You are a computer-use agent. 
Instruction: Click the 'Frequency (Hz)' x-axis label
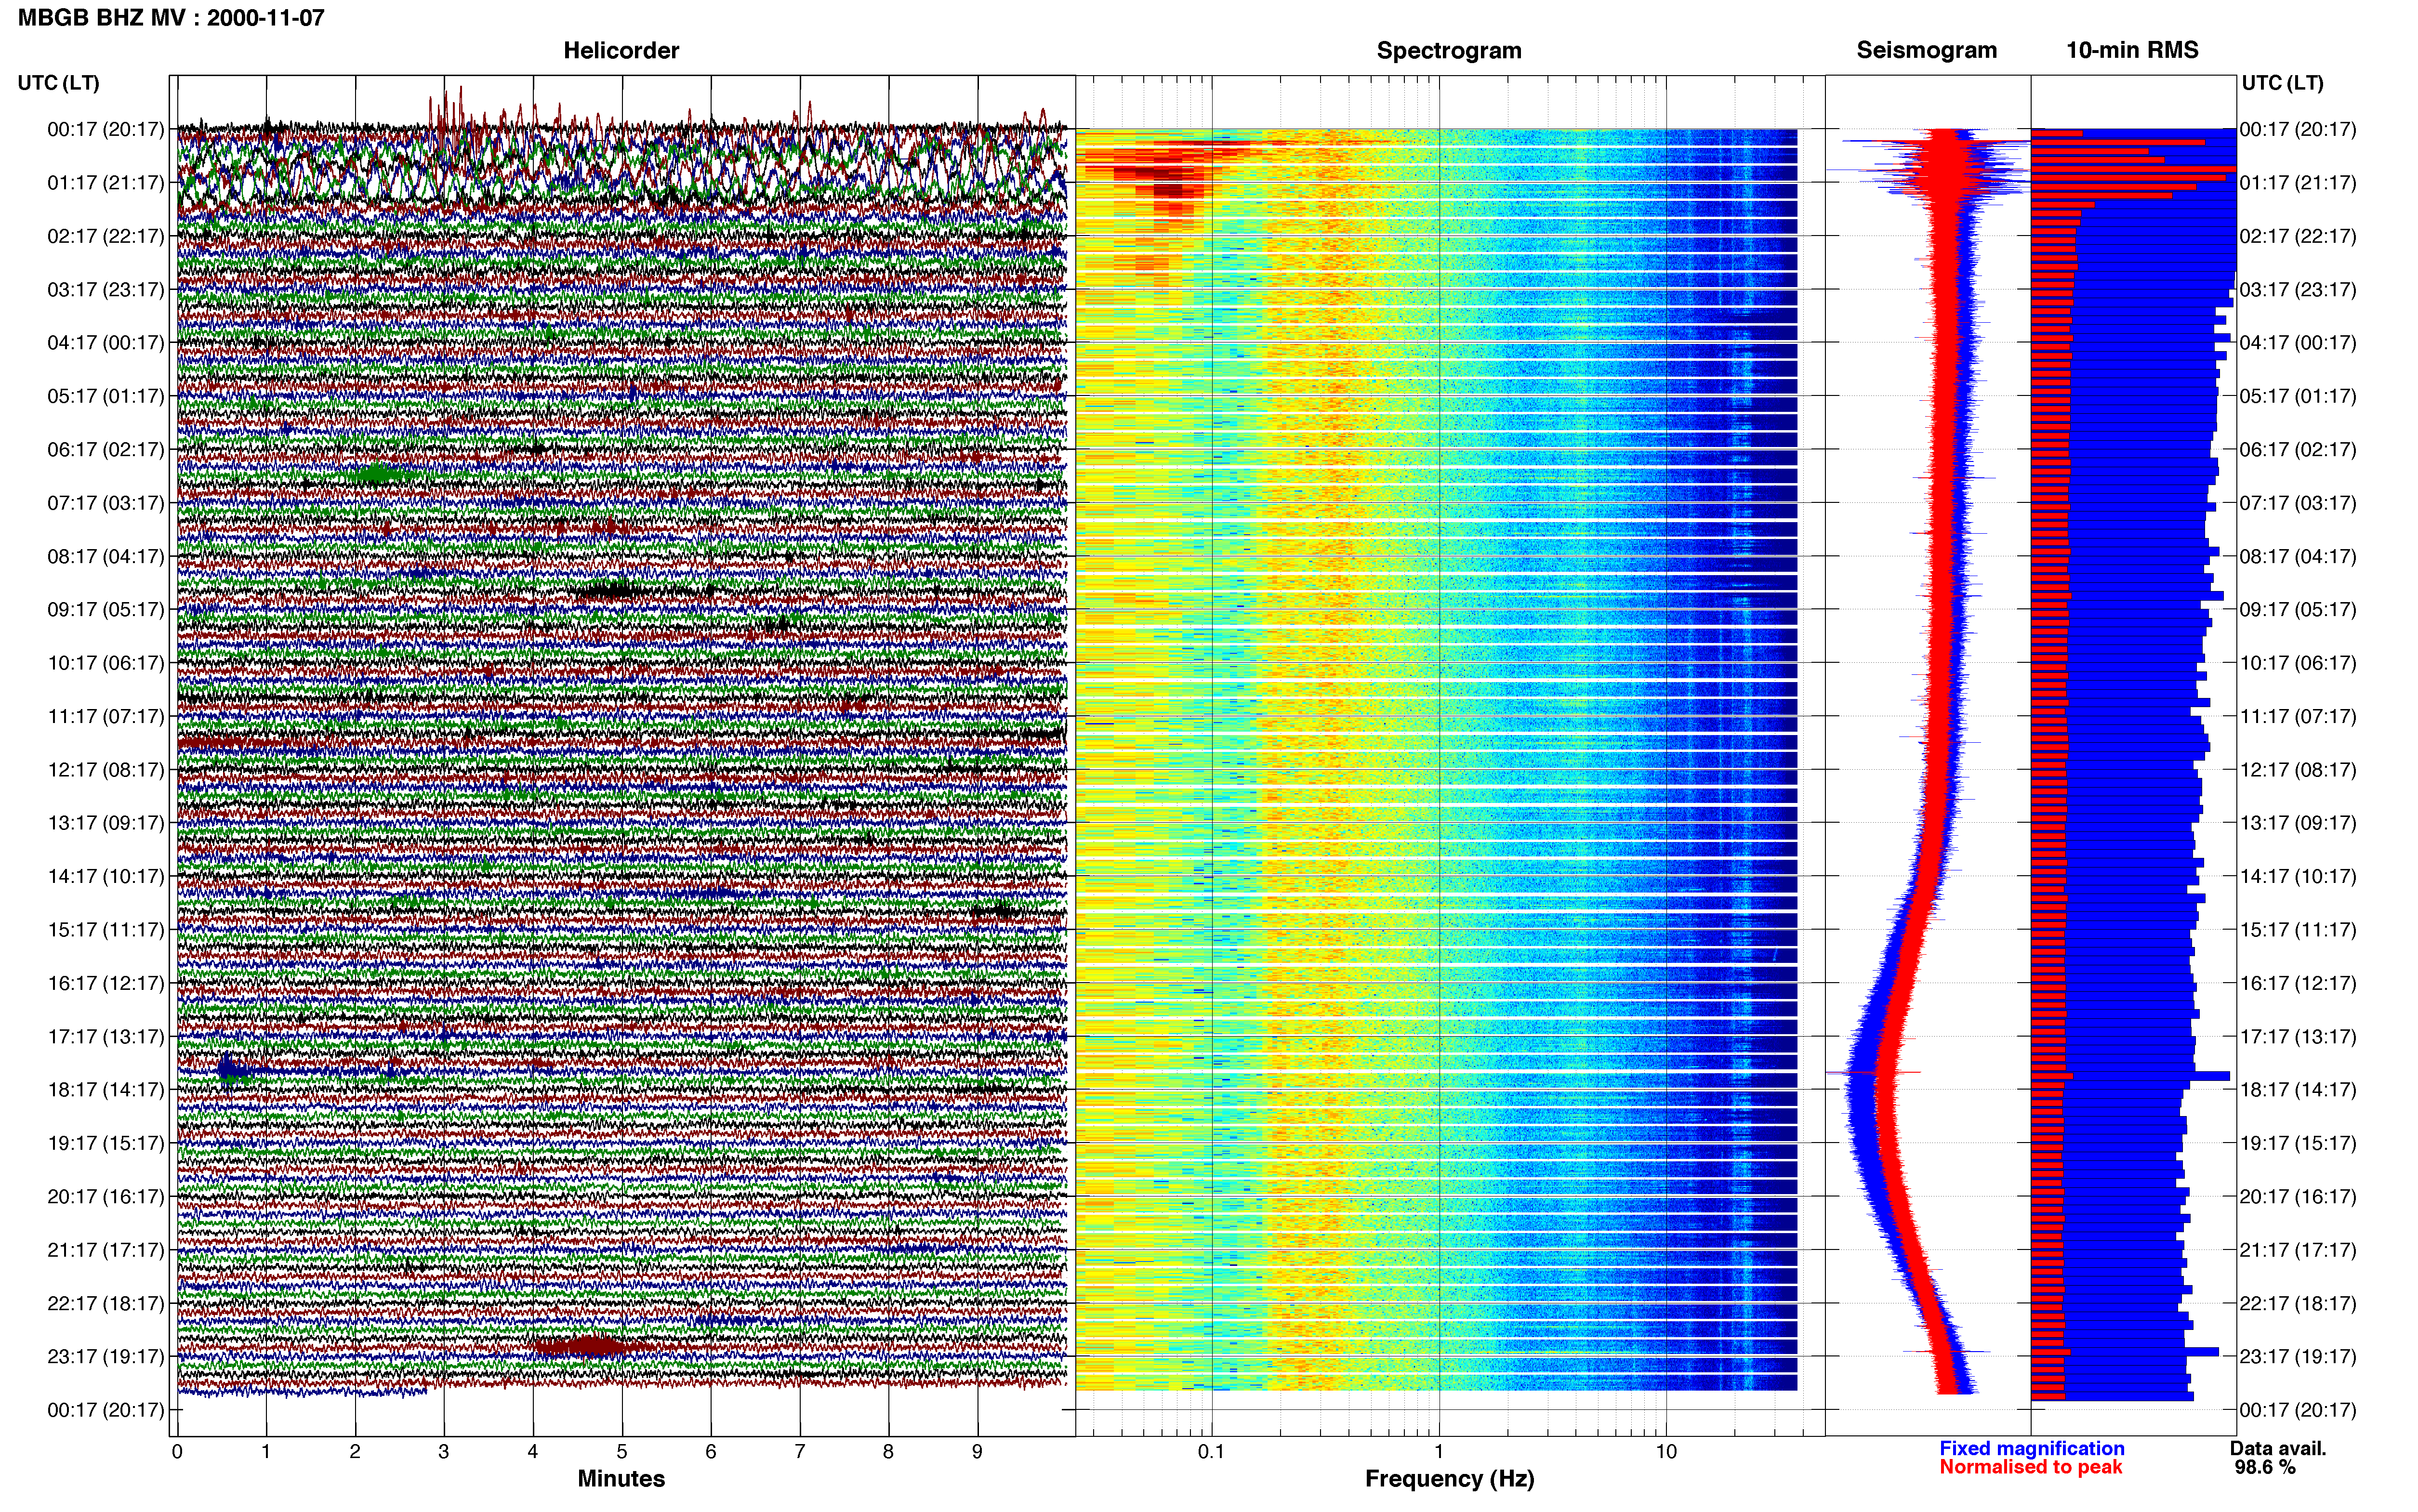pos(1449,1479)
